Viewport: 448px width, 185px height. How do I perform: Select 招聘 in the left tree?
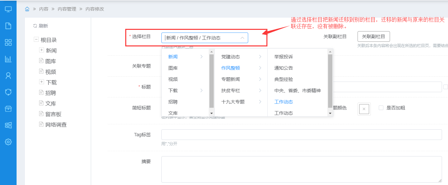click(51, 93)
